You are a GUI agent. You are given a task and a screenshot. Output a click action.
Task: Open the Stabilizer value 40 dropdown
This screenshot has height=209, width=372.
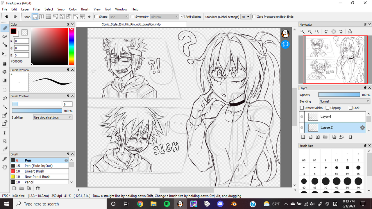pyautogui.click(x=246, y=17)
